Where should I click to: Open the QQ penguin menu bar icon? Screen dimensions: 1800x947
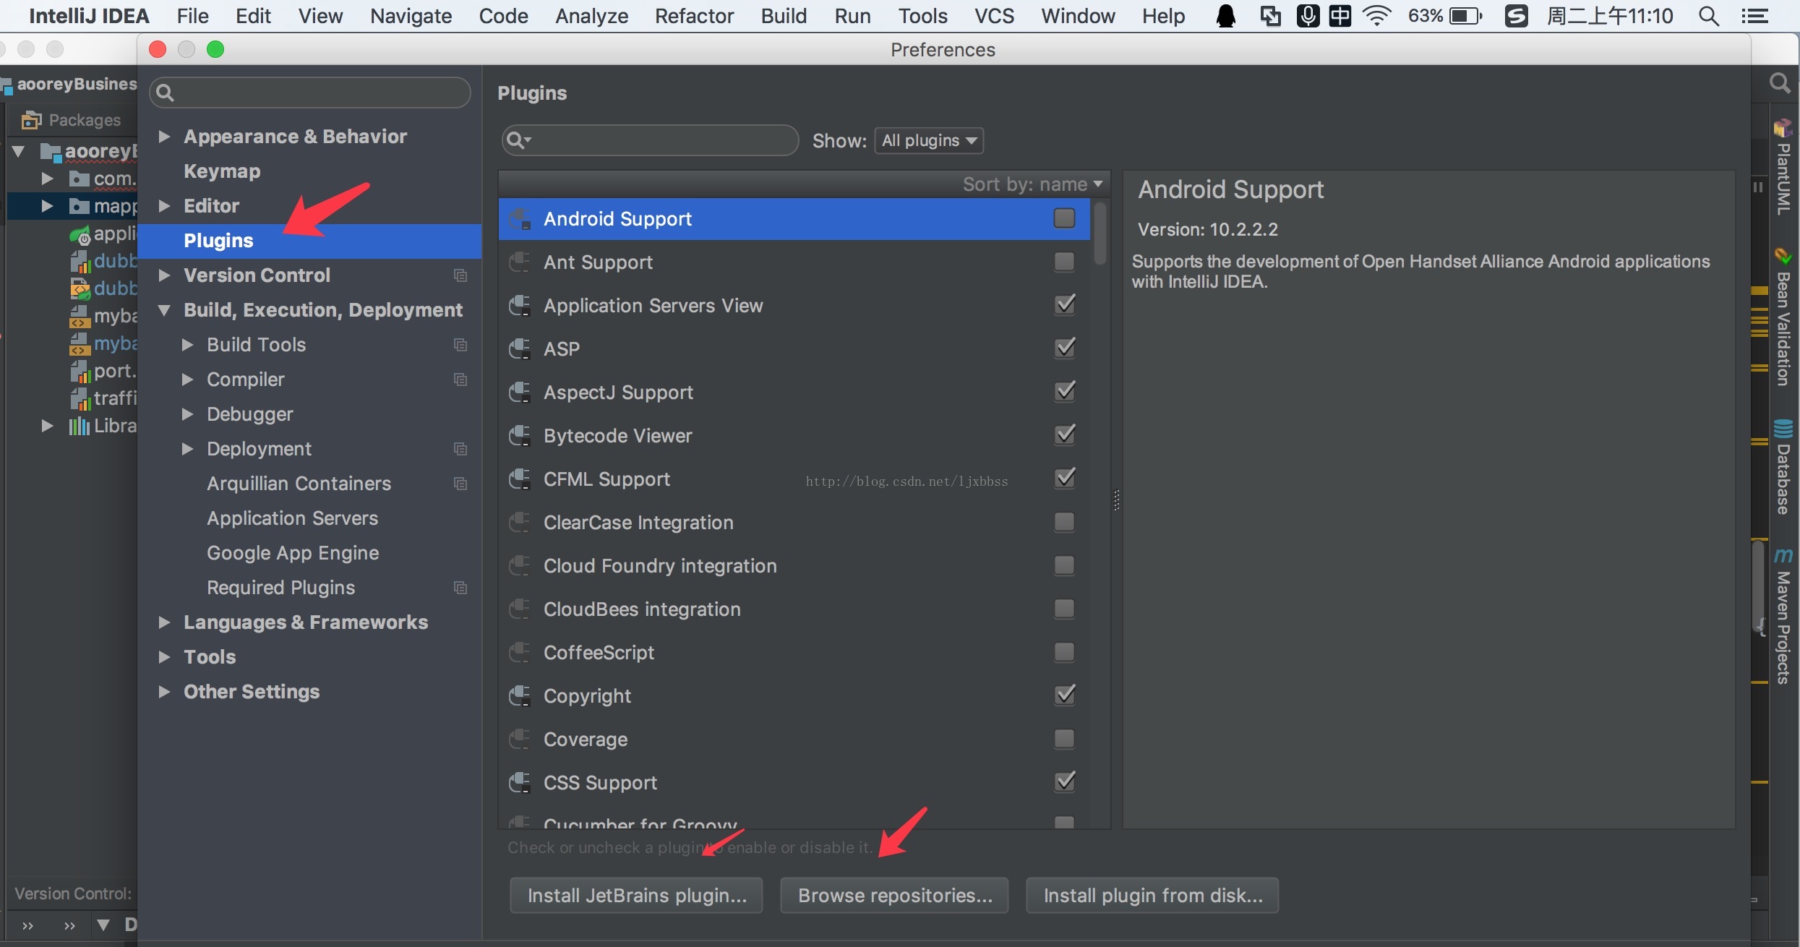[1226, 16]
